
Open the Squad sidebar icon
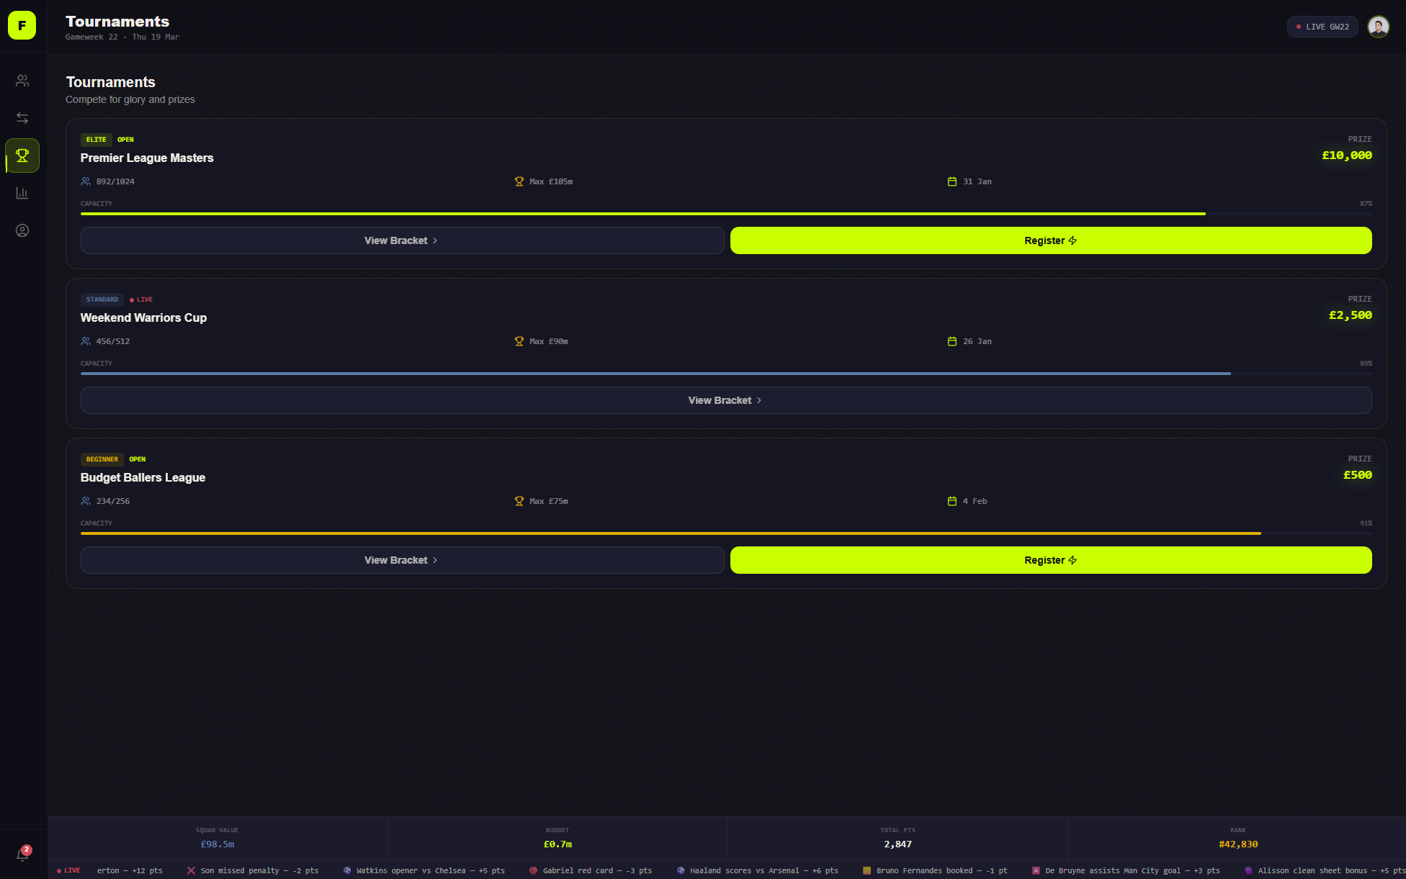(x=22, y=81)
